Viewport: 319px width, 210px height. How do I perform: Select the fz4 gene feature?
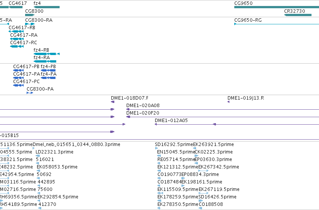[46, 7]
